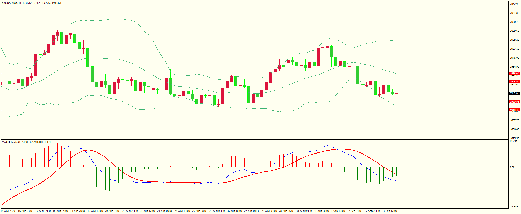Click the 1886.60 price axis value
This screenshot has height=214, width=521.
tap(514, 129)
